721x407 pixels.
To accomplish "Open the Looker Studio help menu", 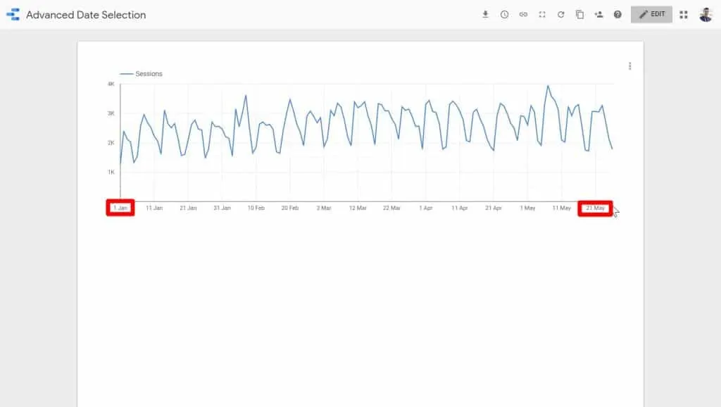I will pyautogui.click(x=618, y=14).
